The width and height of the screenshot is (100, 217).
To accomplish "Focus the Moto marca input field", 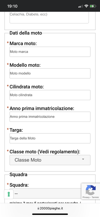I will pyautogui.click(x=50, y=52).
